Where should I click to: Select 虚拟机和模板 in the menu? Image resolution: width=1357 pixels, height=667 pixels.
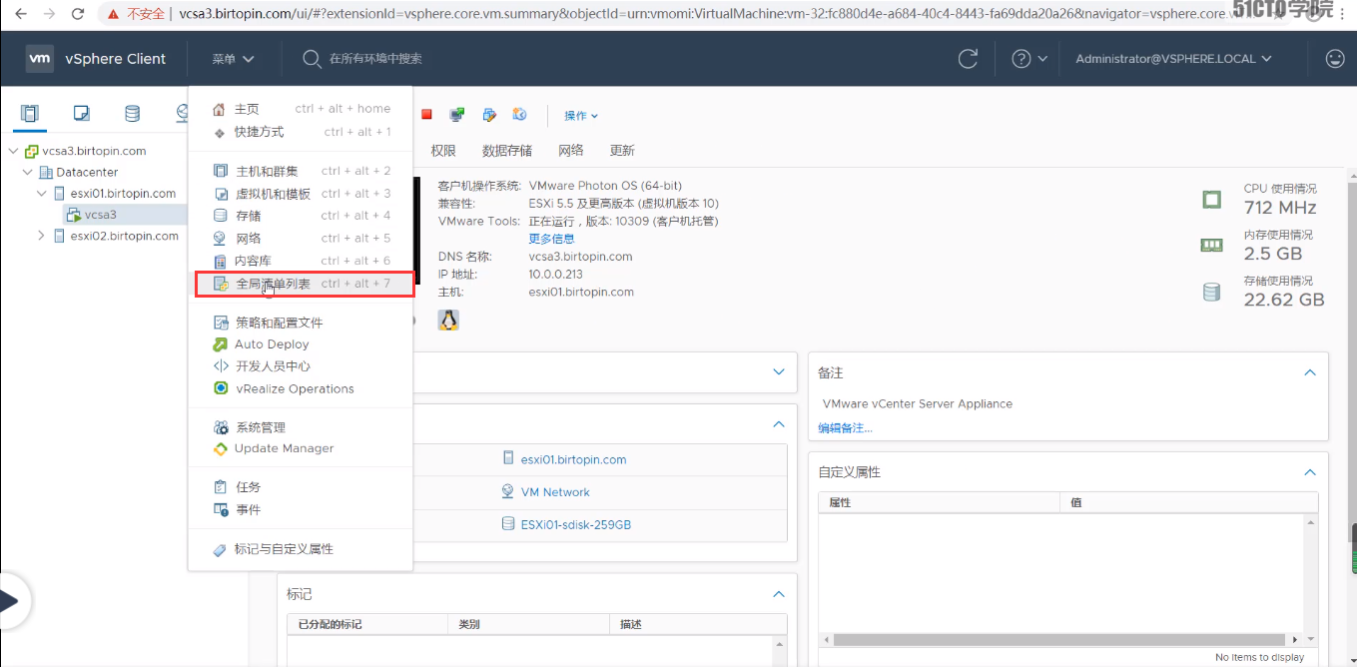coord(301,194)
